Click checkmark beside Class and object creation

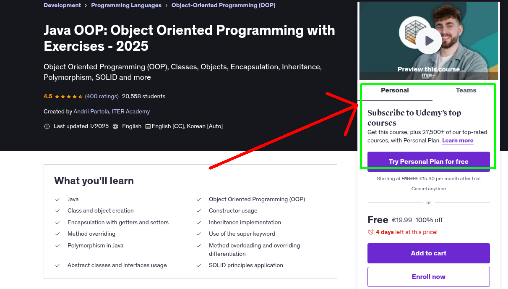click(x=57, y=211)
